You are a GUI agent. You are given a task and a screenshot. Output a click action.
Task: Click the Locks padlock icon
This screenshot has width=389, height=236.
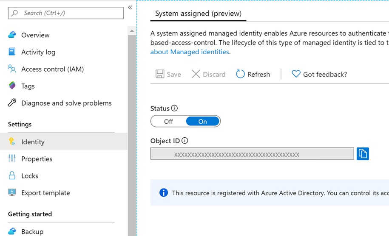[12, 176]
